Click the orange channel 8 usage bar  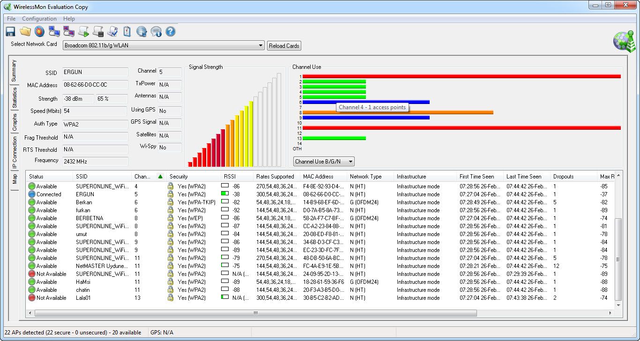(x=398, y=112)
